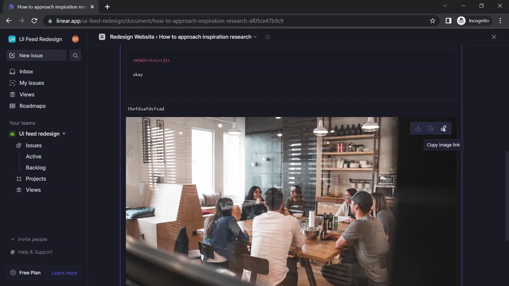
Task: Click the Inbox icon in sidebar
Action: click(x=12, y=71)
